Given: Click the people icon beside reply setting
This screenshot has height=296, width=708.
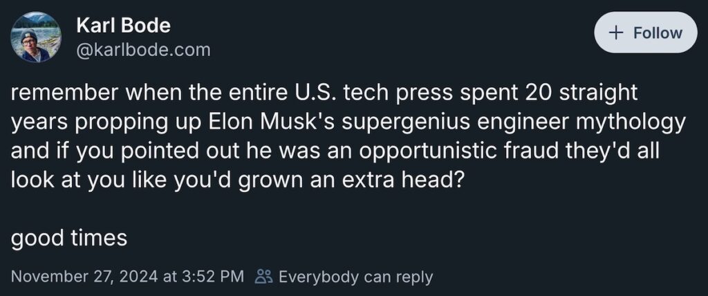Looking at the screenshot, I should pyautogui.click(x=263, y=277).
